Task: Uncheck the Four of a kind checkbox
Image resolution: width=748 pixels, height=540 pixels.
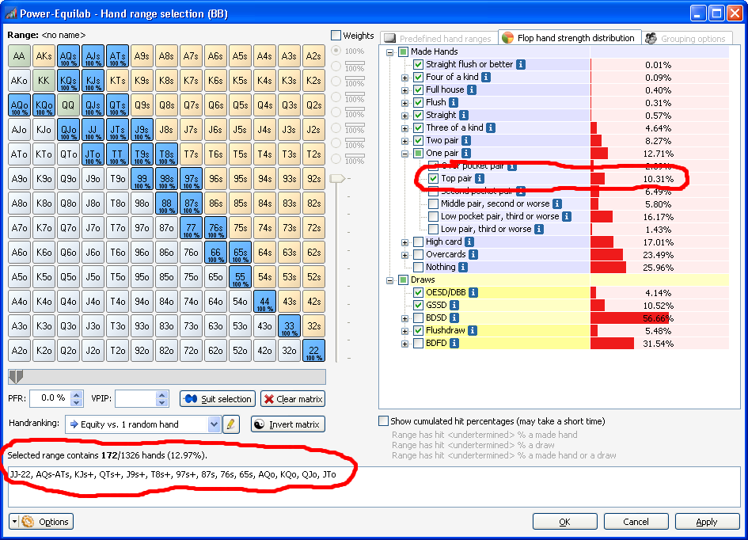Action: coord(419,77)
